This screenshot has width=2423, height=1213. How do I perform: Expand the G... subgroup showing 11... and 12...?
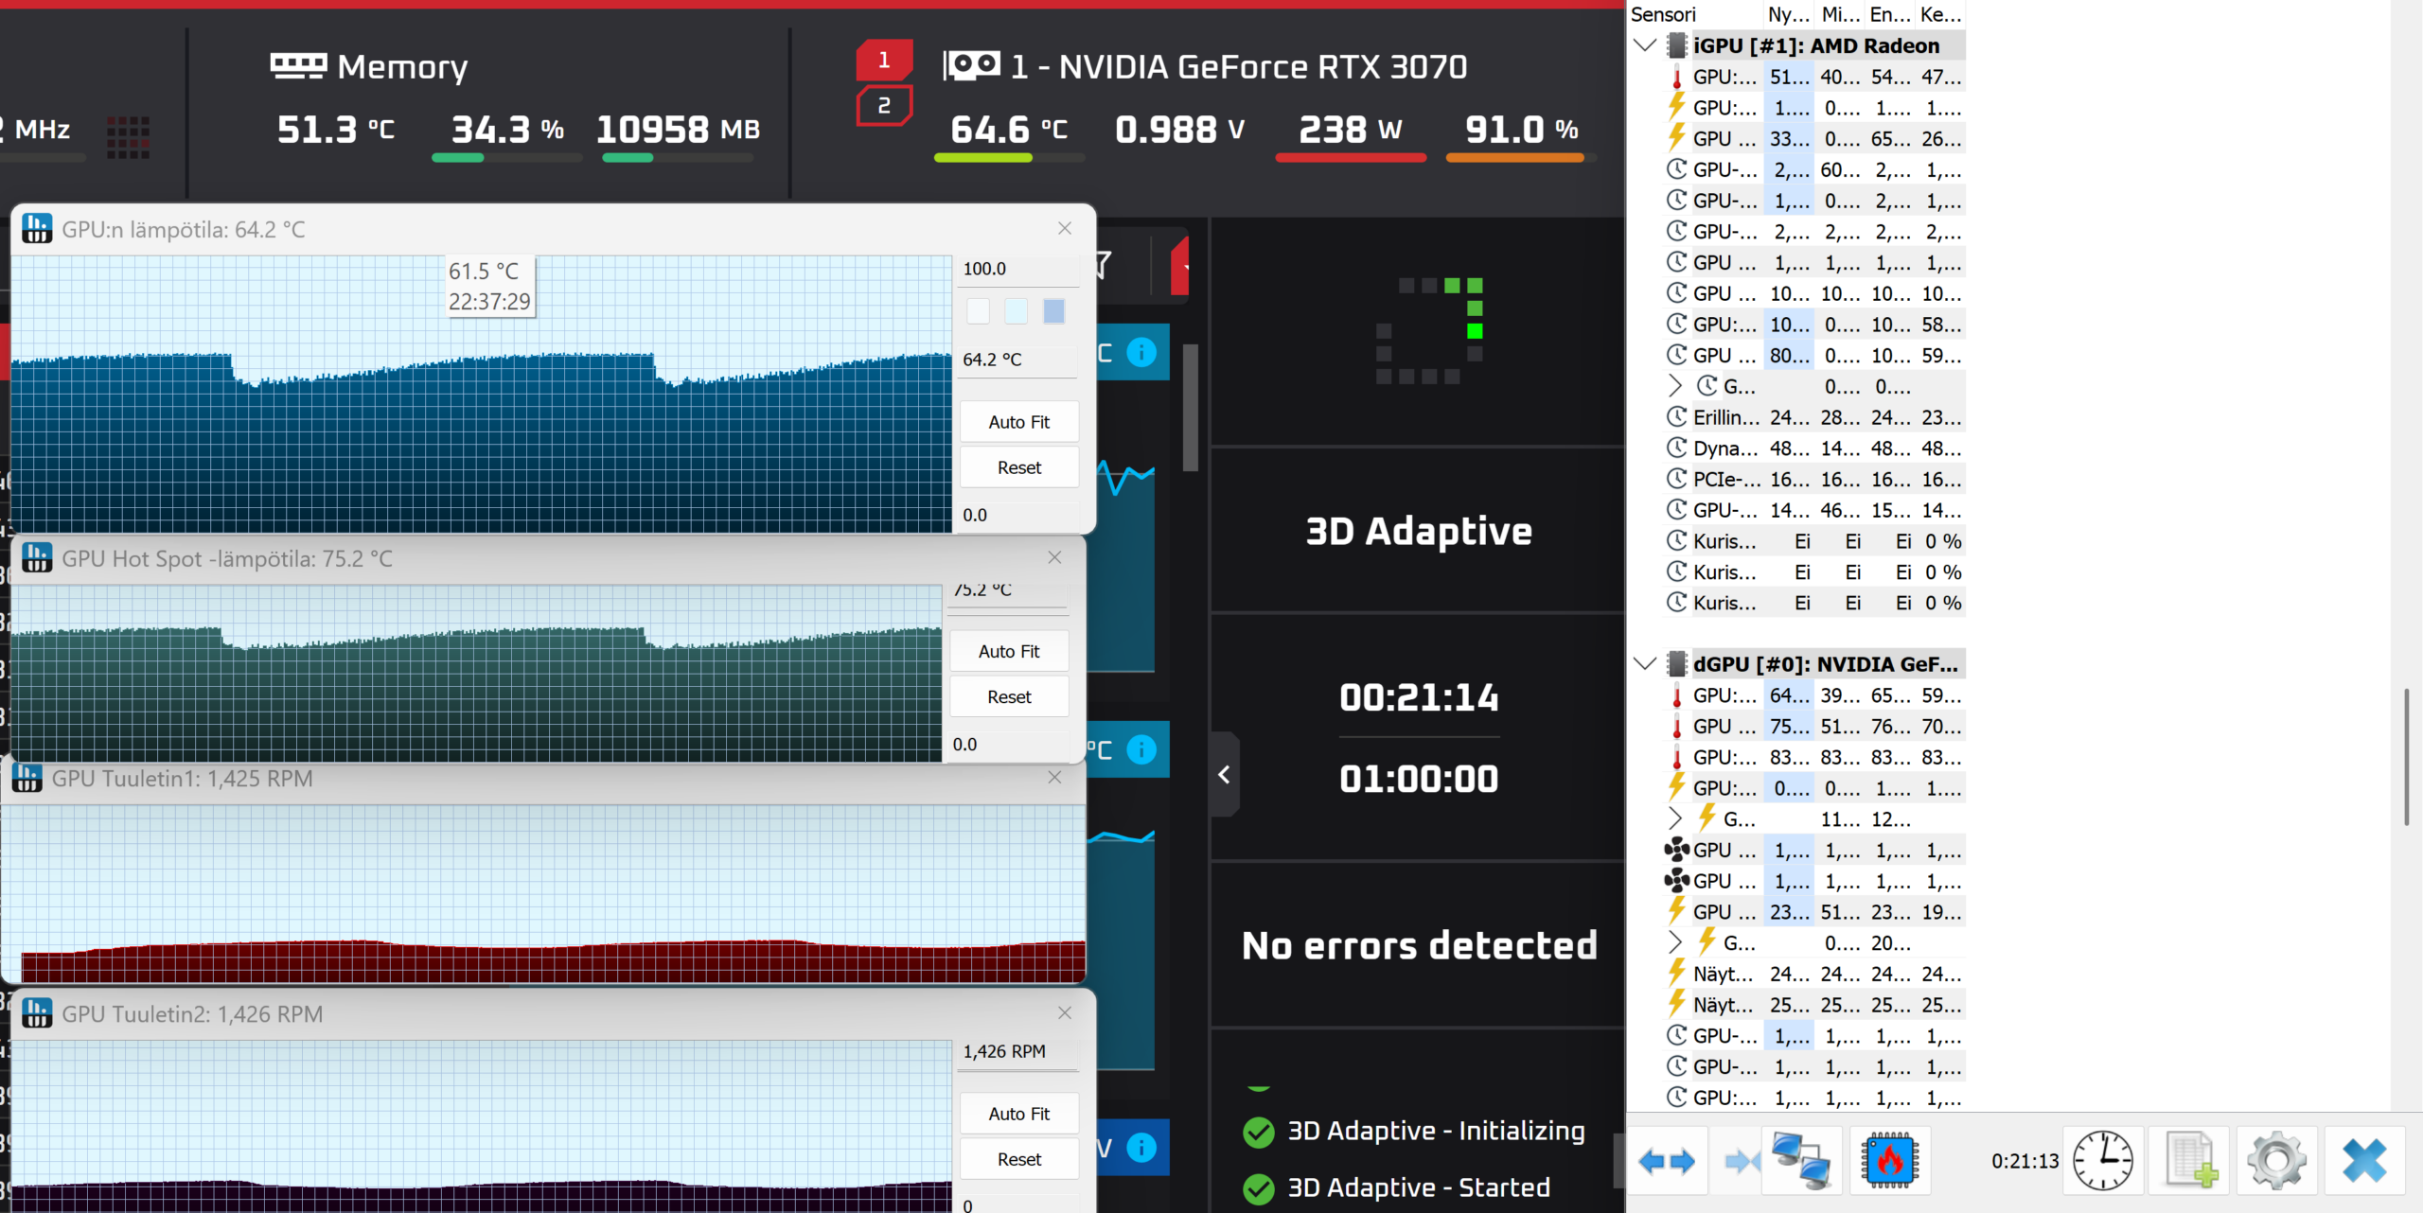point(1675,818)
